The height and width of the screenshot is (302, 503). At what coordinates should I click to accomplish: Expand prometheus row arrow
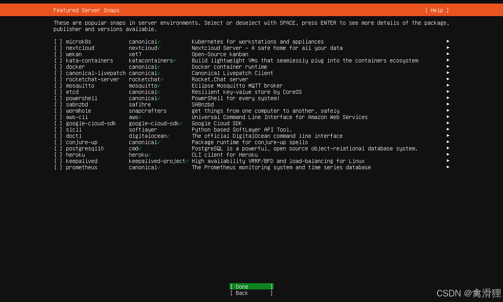pyautogui.click(x=448, y=167)
